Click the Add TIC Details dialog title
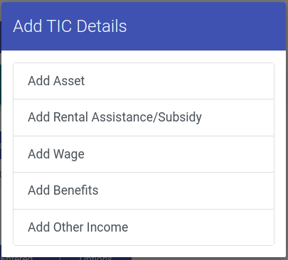 click(70, 26)
